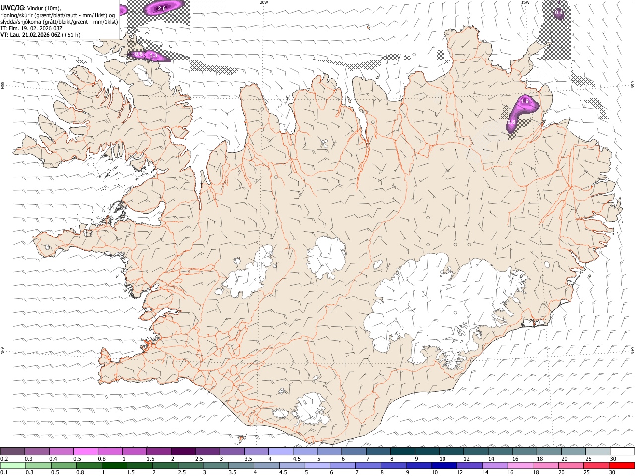This screenshot has width=635, height=476.
Task: Pick the darkest purple 2 snow legend swatch
Action: pyautogui.click(x=183, y=452)
